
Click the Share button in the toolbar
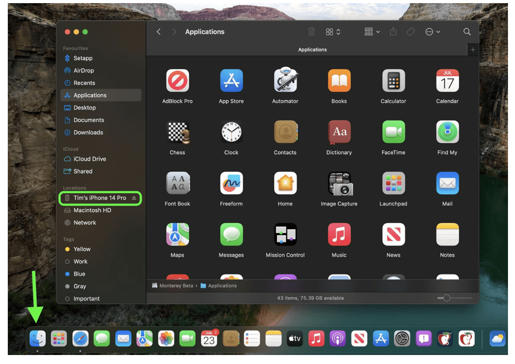coord(393,32)
